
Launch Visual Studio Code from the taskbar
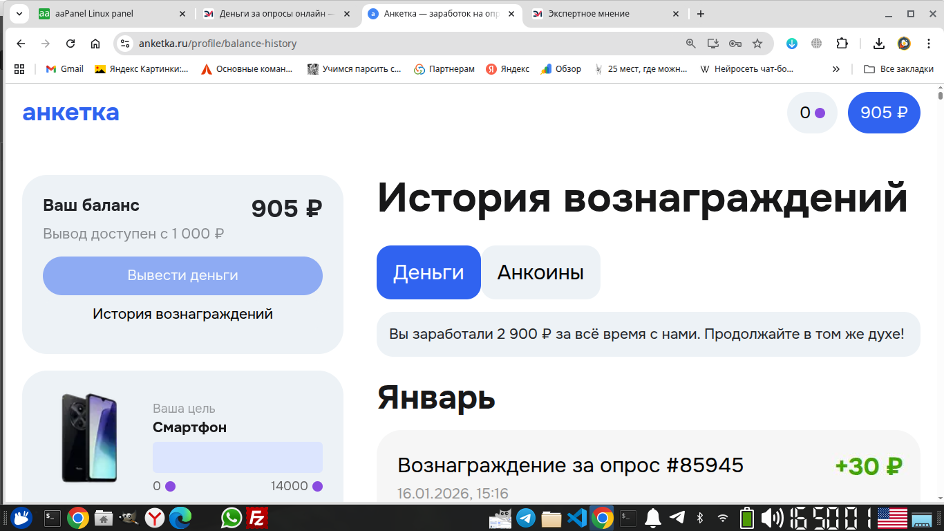click(x=577, y=517)
